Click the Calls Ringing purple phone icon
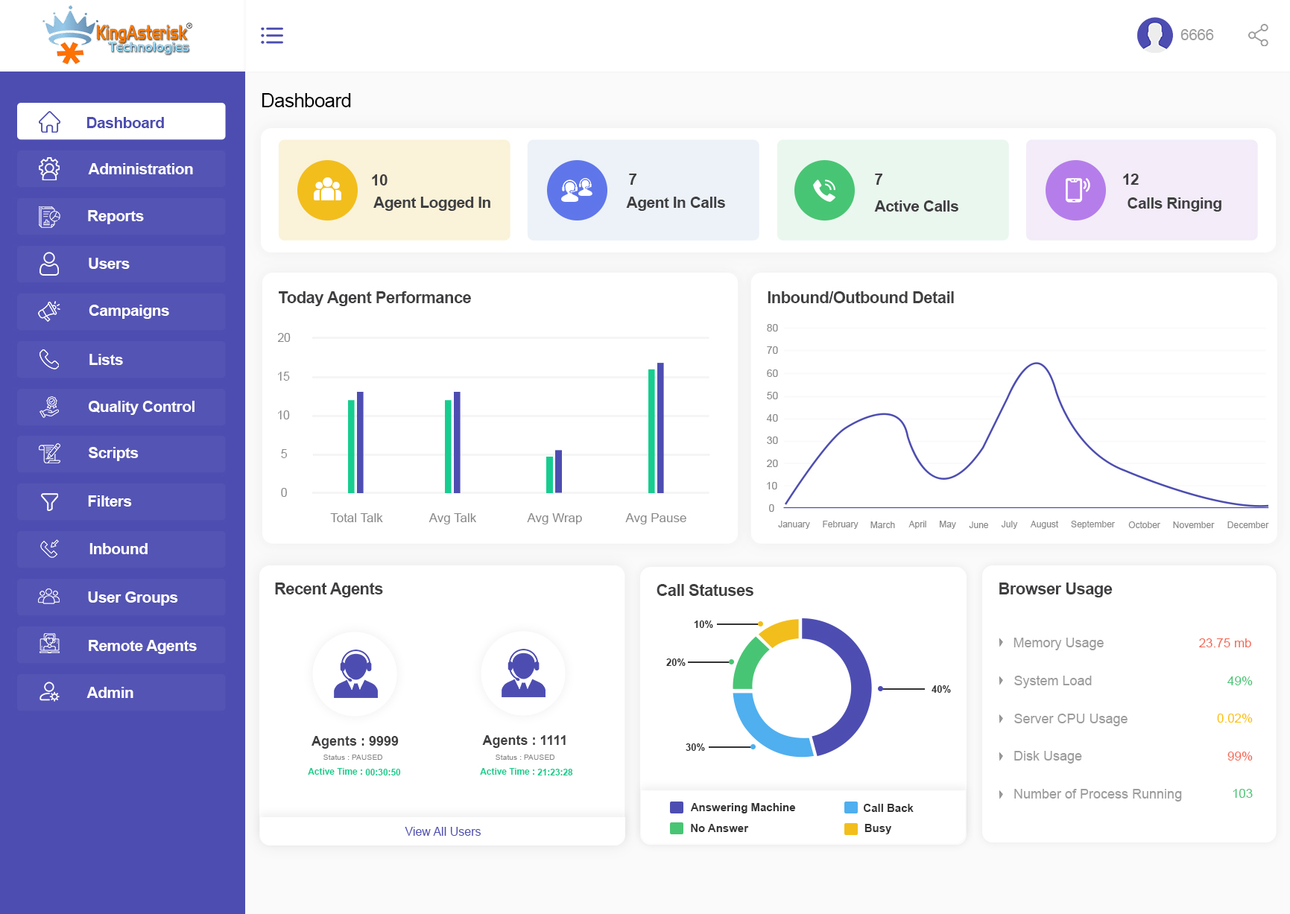The width and height of the screenshot is (1290, 914). (x=1075, y=191)
